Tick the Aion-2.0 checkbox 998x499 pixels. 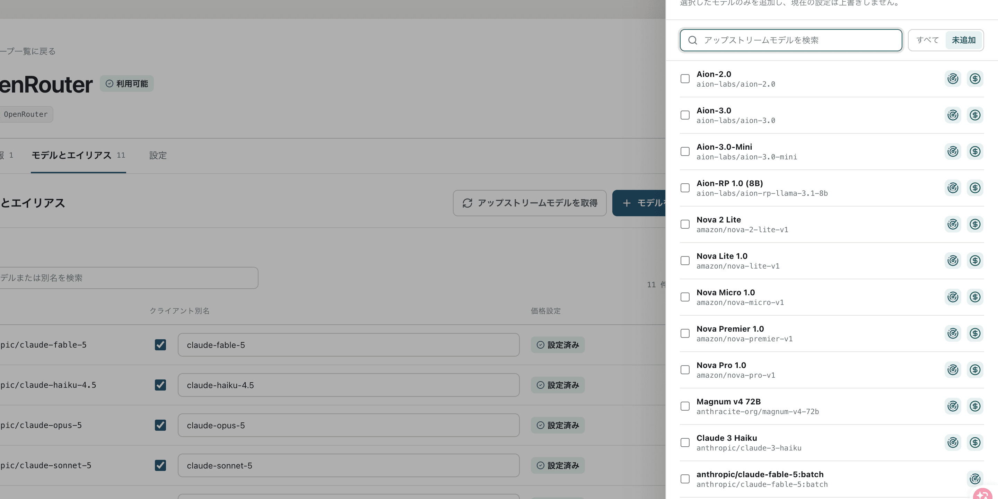(685, 79)
